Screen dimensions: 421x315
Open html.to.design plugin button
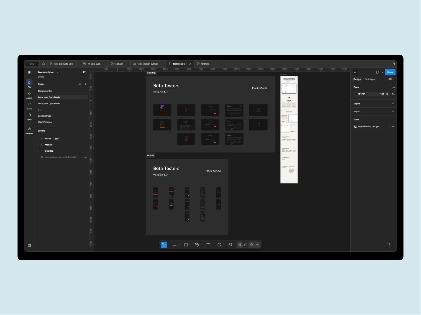pyautogui.click(x=371, y=127)
